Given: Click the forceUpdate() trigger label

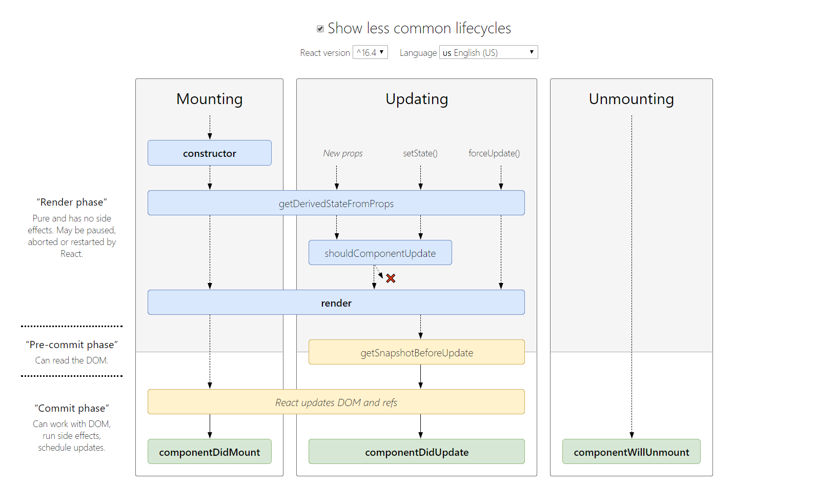Looking at the screenshot, I should (494, 153).
